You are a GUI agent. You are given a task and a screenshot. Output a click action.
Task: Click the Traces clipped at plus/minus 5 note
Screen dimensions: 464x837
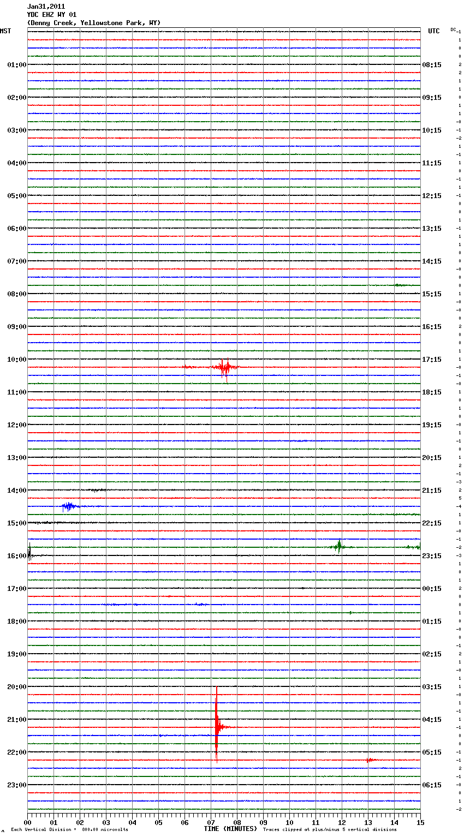click(330, 830)
